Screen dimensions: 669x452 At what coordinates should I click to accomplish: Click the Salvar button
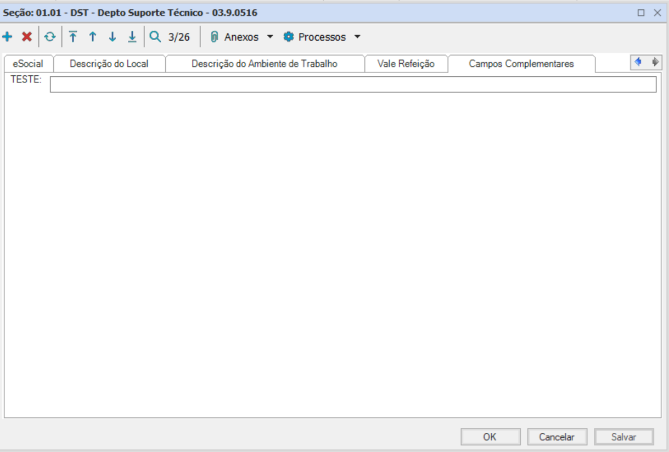point(624,437)
